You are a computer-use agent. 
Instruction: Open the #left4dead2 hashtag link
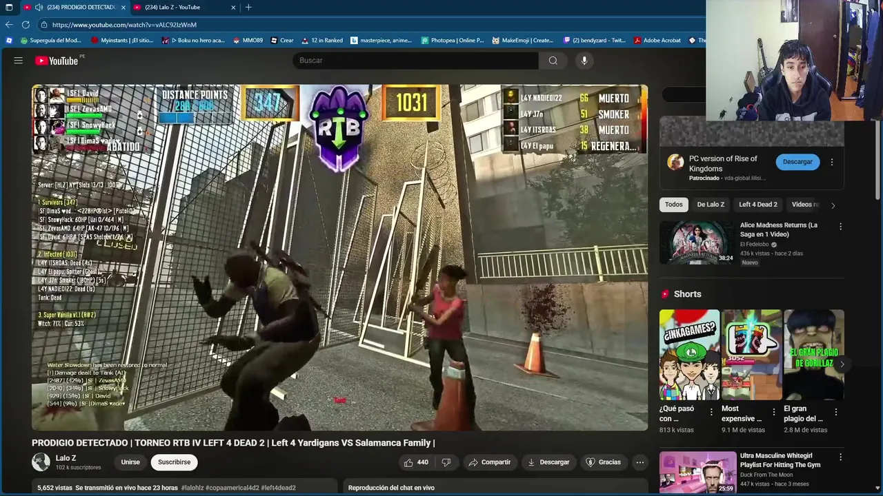[279, 488]
